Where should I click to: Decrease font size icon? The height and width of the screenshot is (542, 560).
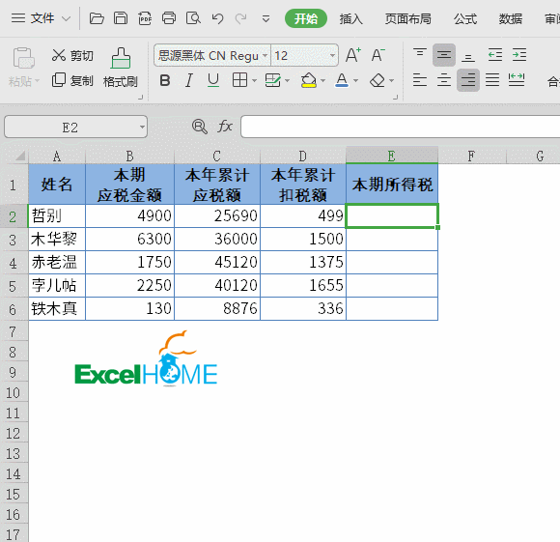[378, 55]
